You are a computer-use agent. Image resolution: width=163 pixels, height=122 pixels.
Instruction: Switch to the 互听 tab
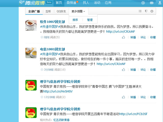click(48, 11)
